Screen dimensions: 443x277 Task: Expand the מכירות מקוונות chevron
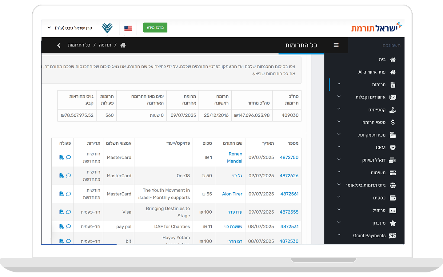pyautogui.click(x=339, y=134)
